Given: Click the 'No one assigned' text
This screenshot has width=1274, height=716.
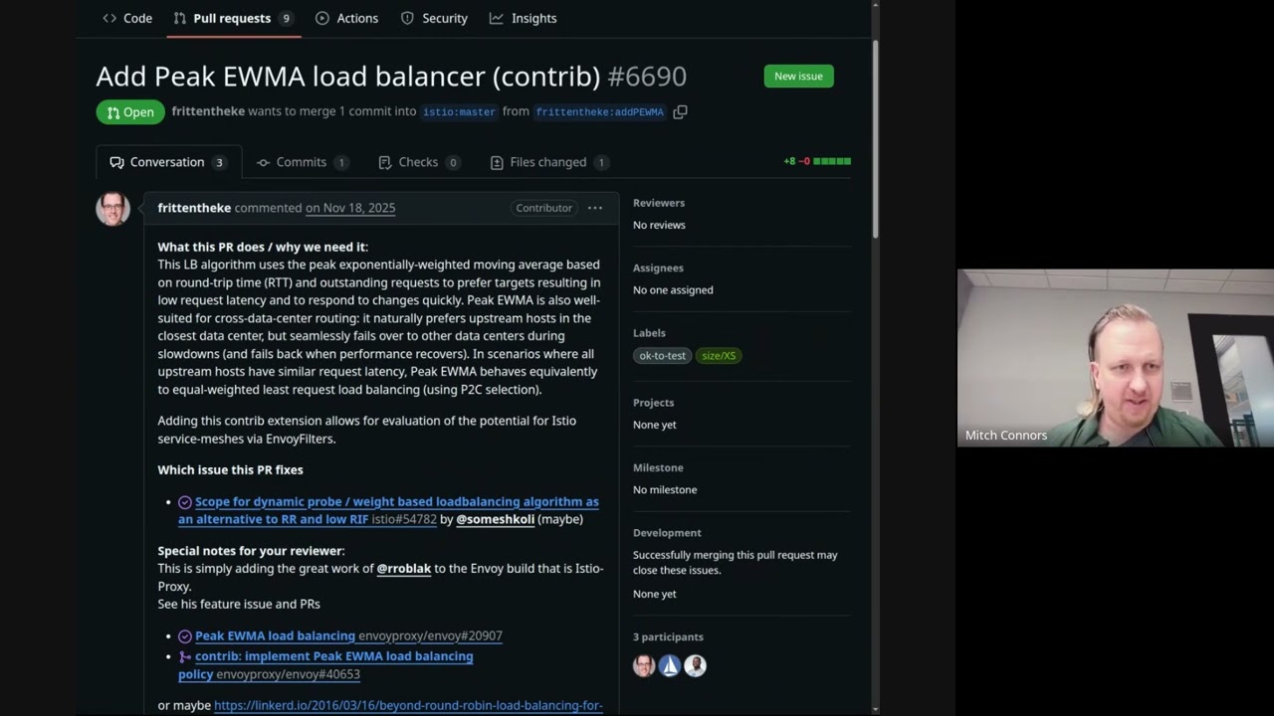Looking at the screenshot, I should pos(673,290).
